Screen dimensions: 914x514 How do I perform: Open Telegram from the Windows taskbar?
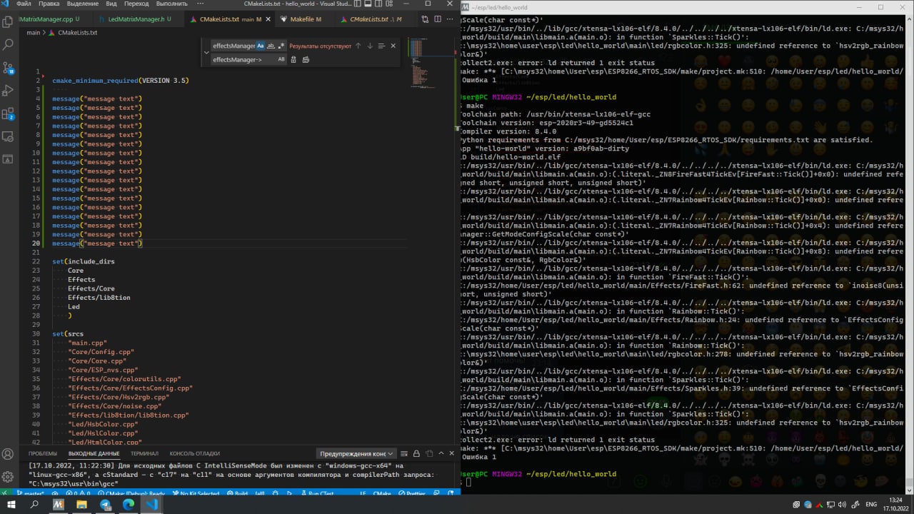pos(105,504)
